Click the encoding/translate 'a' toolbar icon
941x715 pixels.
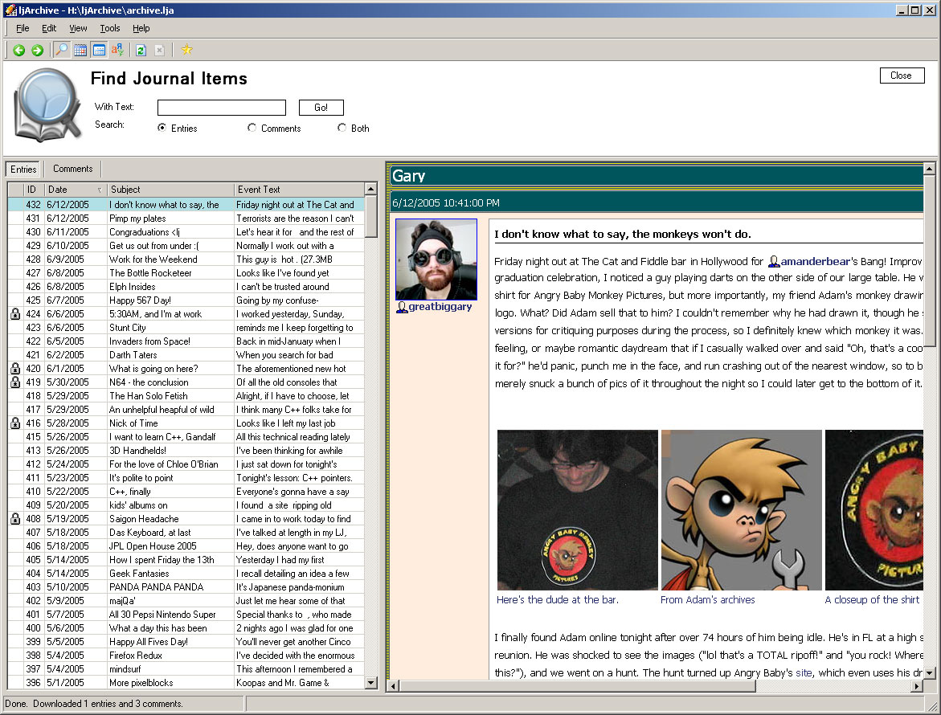117,50
